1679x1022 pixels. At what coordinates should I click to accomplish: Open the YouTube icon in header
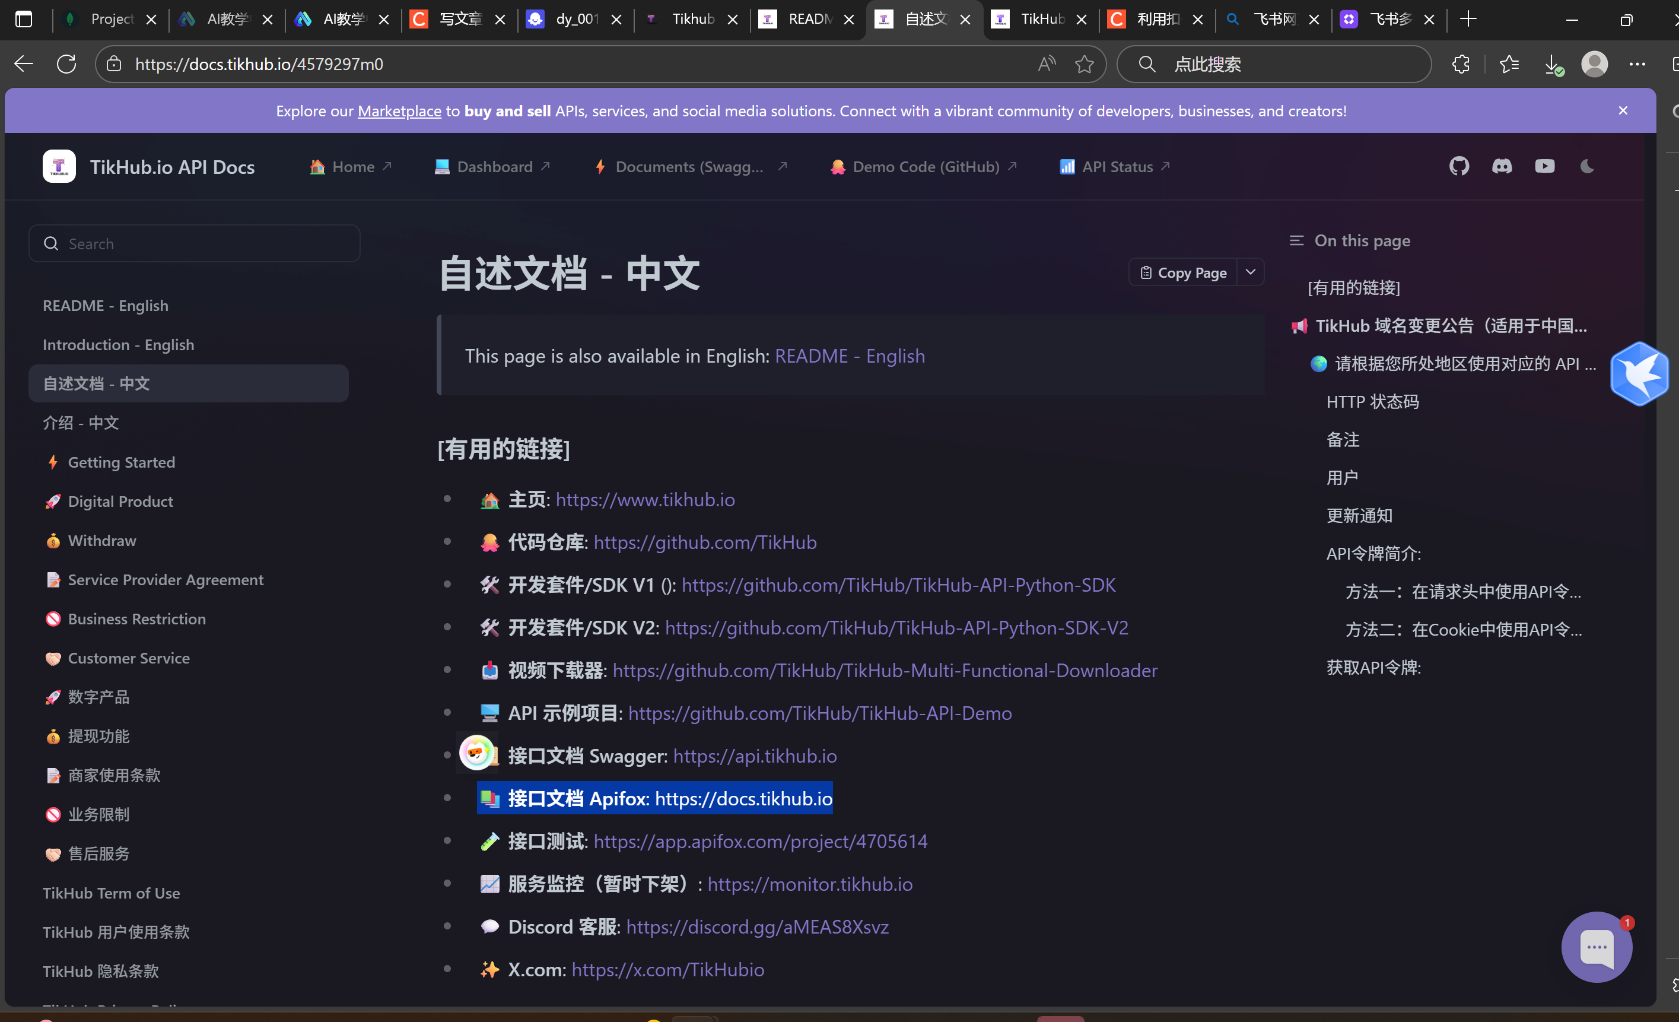[x=1545, y=166]
